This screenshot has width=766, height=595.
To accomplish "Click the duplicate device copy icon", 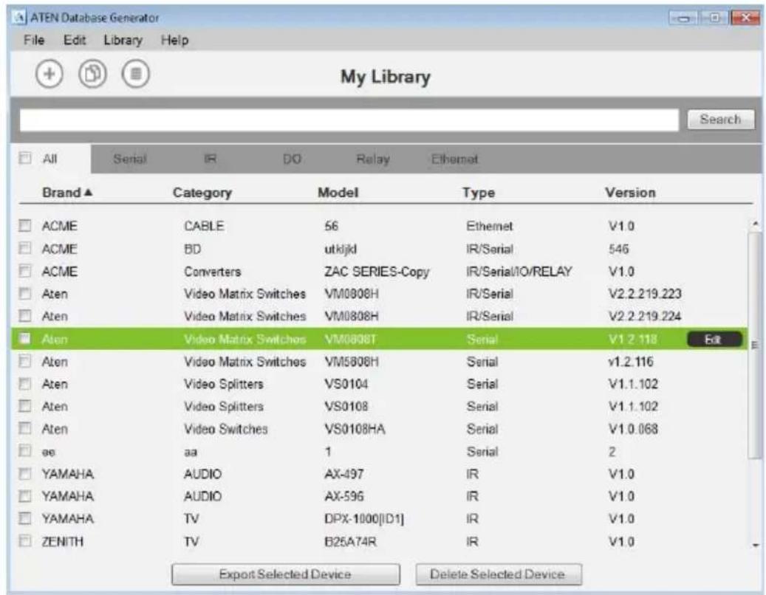I will click(x=92, y=75).
